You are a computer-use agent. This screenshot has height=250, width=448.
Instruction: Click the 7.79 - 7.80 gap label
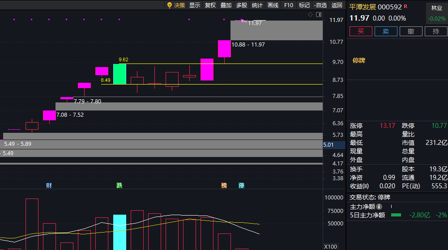click(x=87, y=102)
